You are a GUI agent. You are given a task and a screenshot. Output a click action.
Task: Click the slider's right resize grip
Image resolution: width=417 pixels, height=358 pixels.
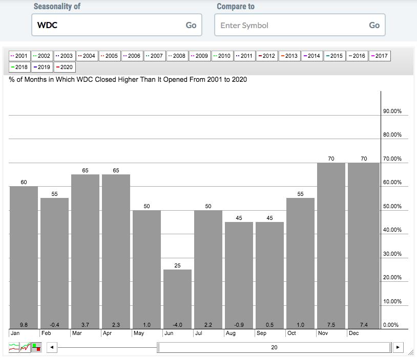coord(391,347)
